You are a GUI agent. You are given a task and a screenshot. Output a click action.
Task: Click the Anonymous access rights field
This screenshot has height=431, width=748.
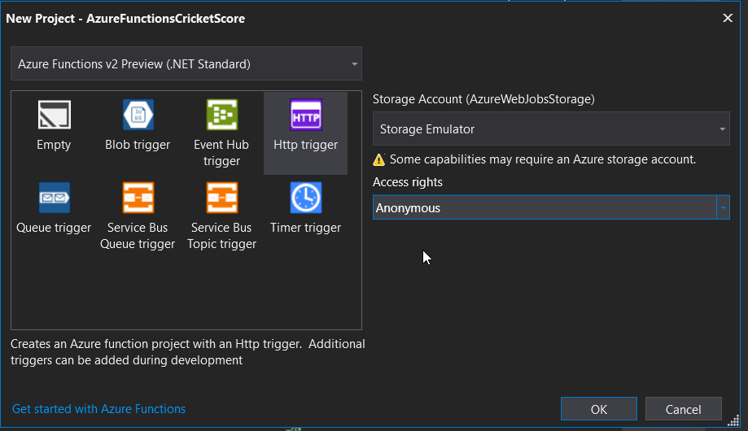[544, 208]
